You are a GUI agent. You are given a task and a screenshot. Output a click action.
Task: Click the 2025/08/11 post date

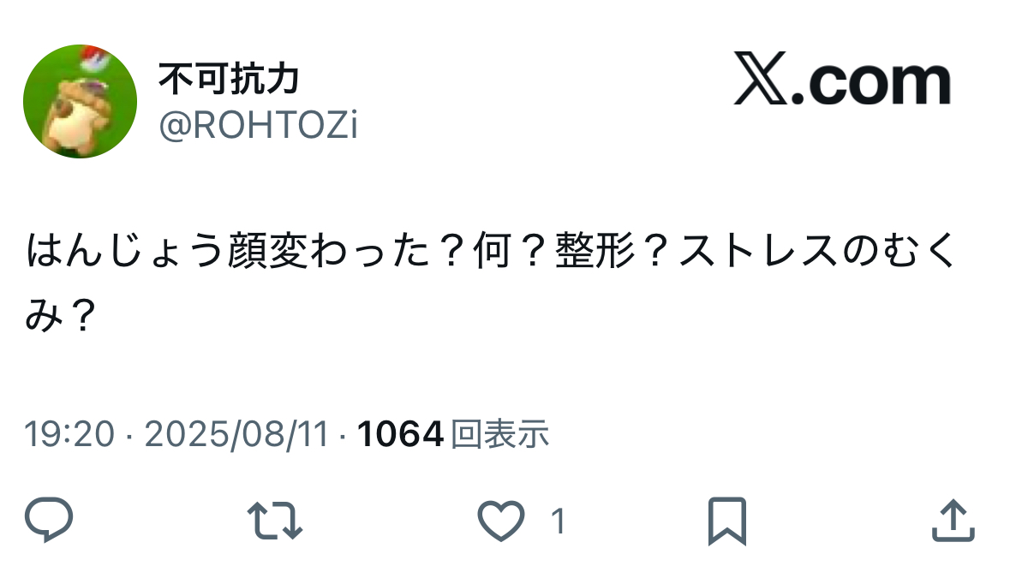236,434
